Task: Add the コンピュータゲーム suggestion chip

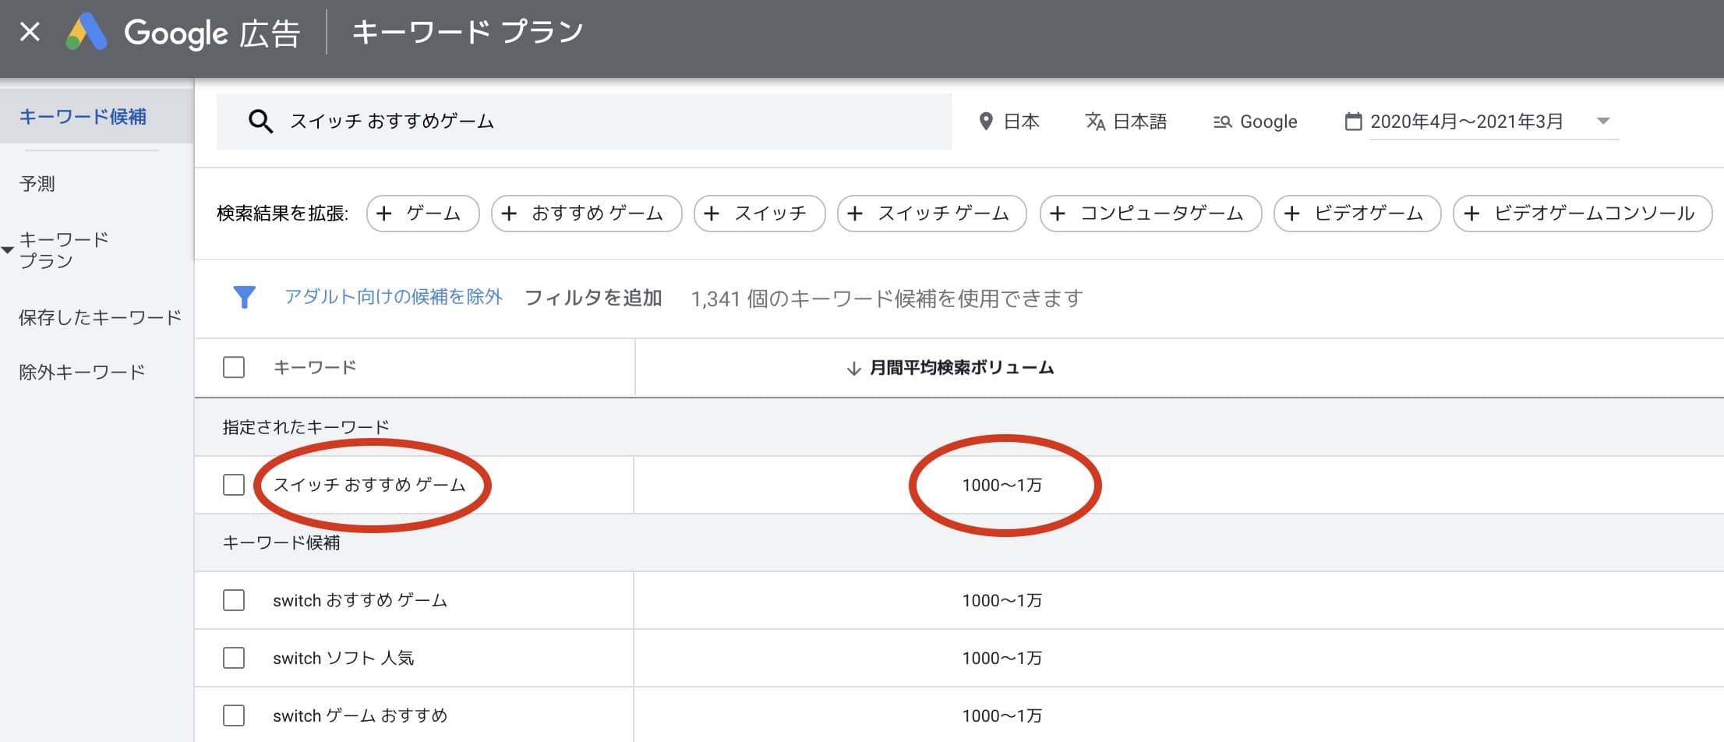Action: [1150, 214]
